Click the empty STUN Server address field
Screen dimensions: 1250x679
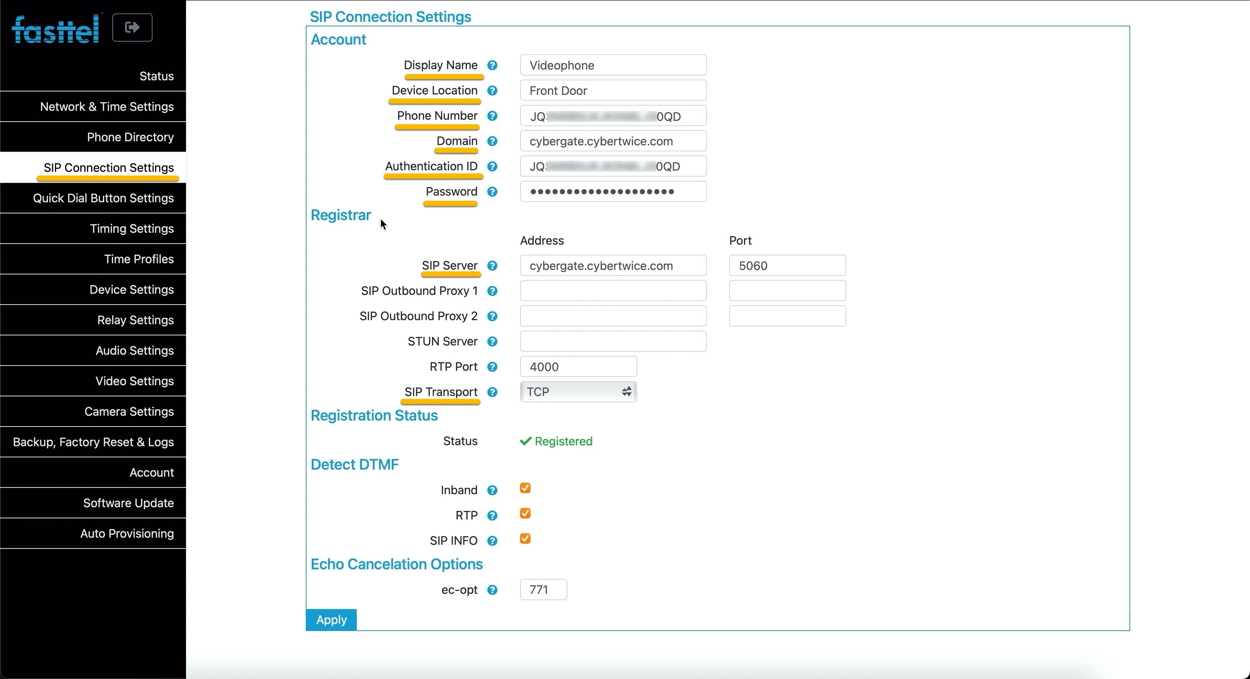(613, 341)
